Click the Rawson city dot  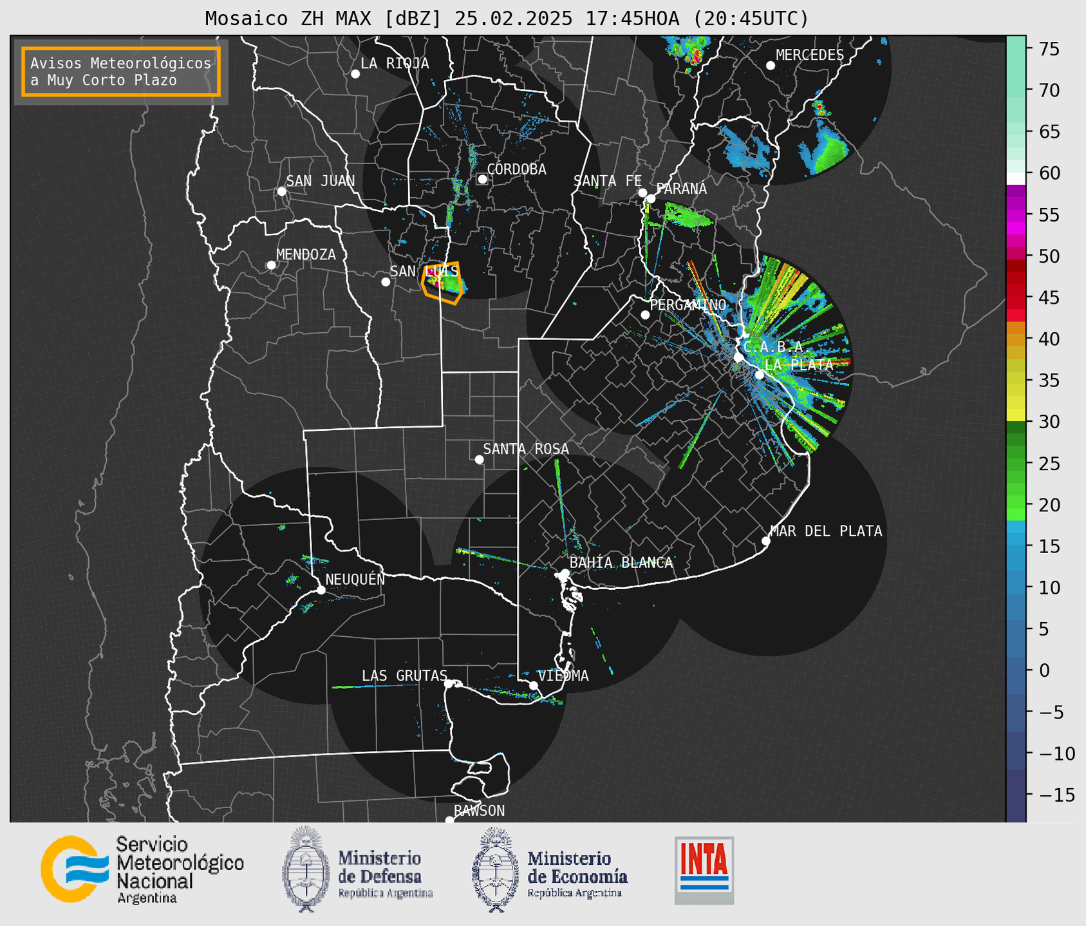(x=449, y=820)
